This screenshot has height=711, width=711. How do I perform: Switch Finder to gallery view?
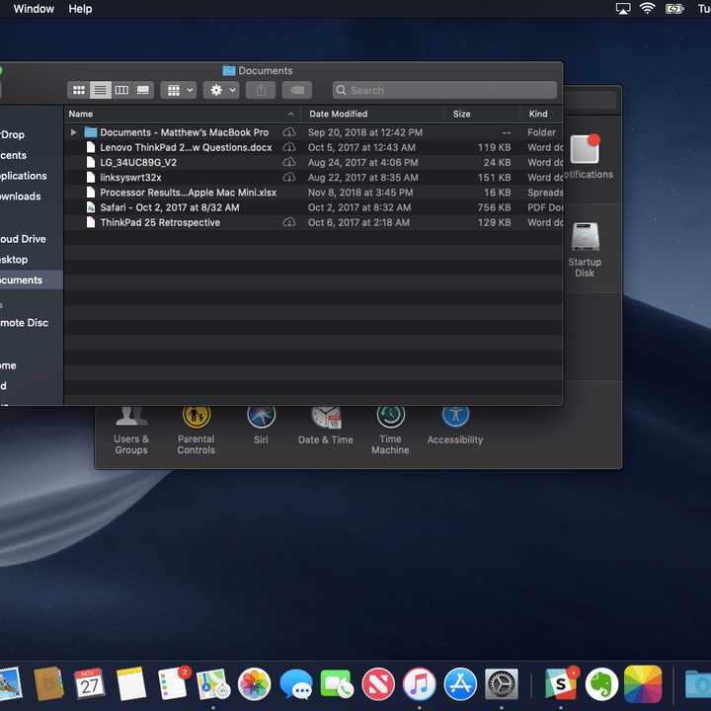click(x=143, y=90)
